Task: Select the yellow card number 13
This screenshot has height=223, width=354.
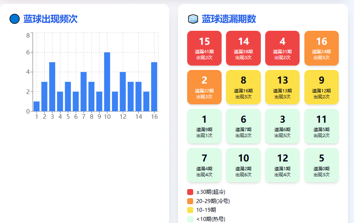Action: [x=282, y=87]
